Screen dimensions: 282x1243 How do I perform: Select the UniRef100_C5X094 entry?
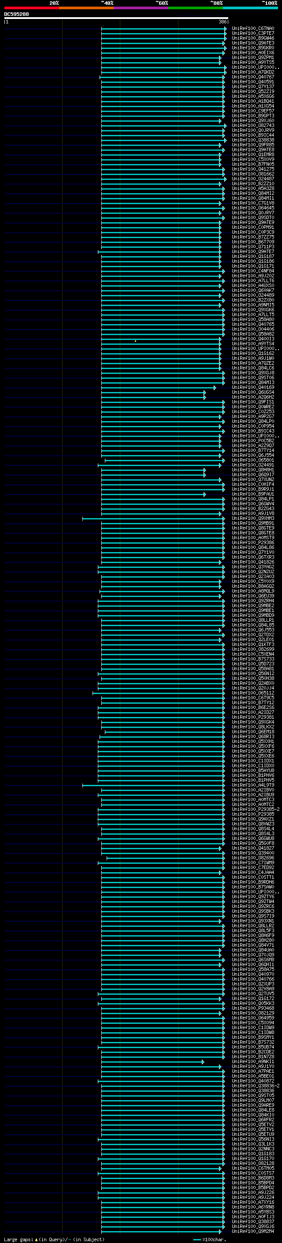click(x=253, y=1023)
